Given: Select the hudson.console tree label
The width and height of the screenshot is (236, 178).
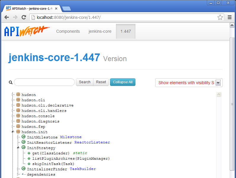Looking at the screenshot, I should pos(38,116).
